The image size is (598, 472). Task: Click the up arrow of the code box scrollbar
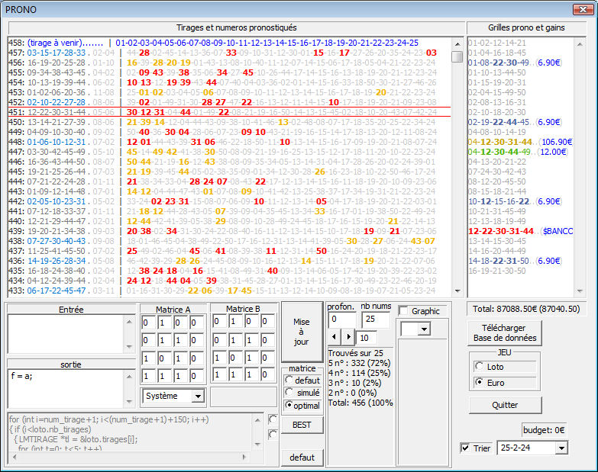[x=258, y=420]
